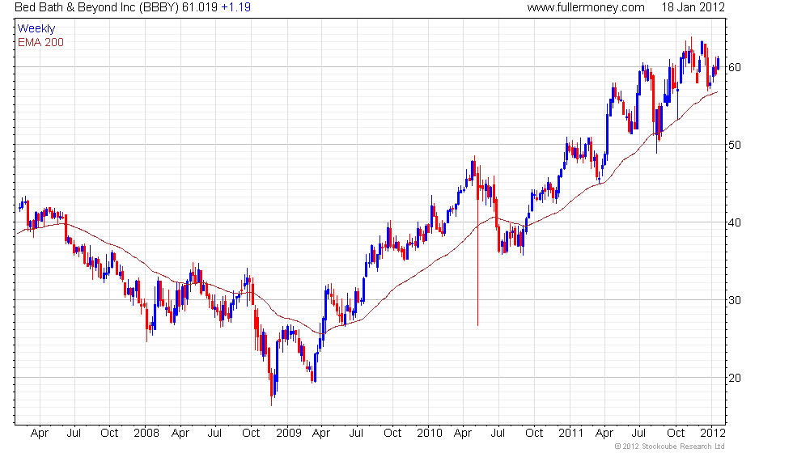The width and height of the screenshot is (793, 453).
Task: Click the chart title 'Bed Bath & Beyond Inc (BBBY)'
Action: (96, 7)
